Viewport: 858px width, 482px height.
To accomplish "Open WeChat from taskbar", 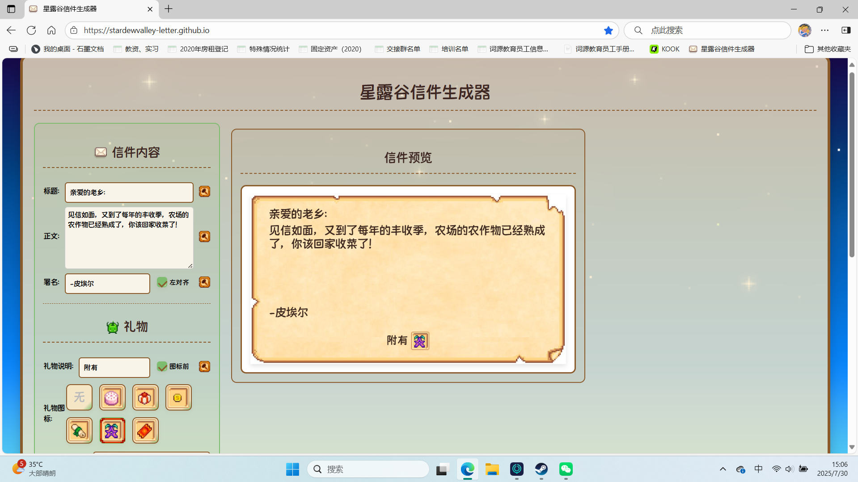I will [566, 469].
